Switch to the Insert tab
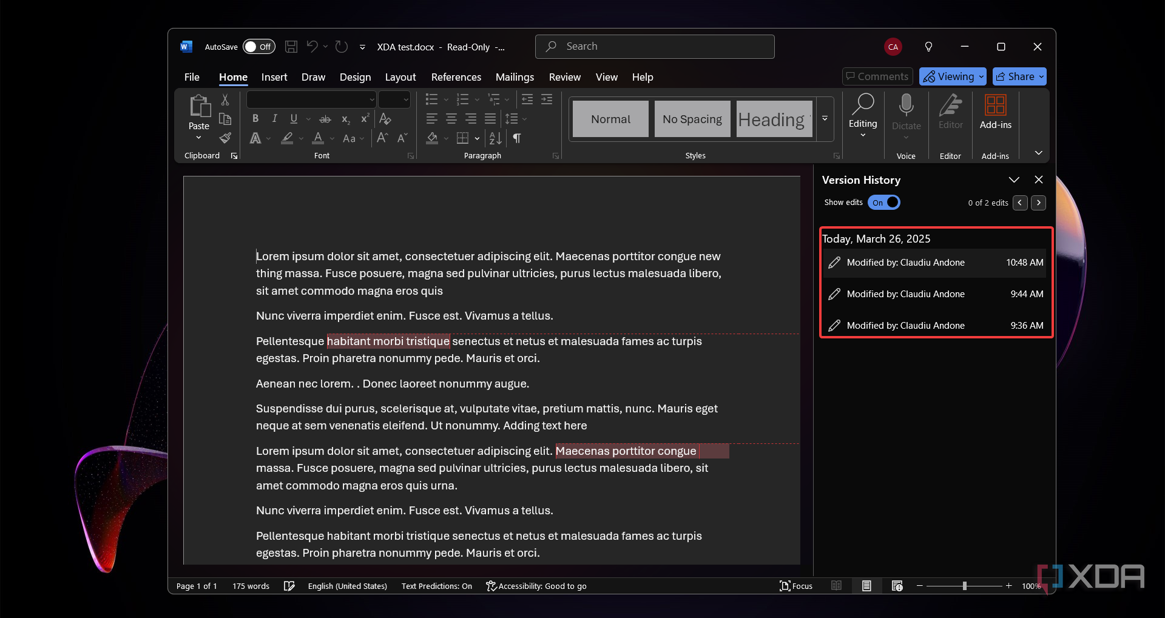Image resolution: width=1165 pixels, height=618 pixels. (274, 77)
